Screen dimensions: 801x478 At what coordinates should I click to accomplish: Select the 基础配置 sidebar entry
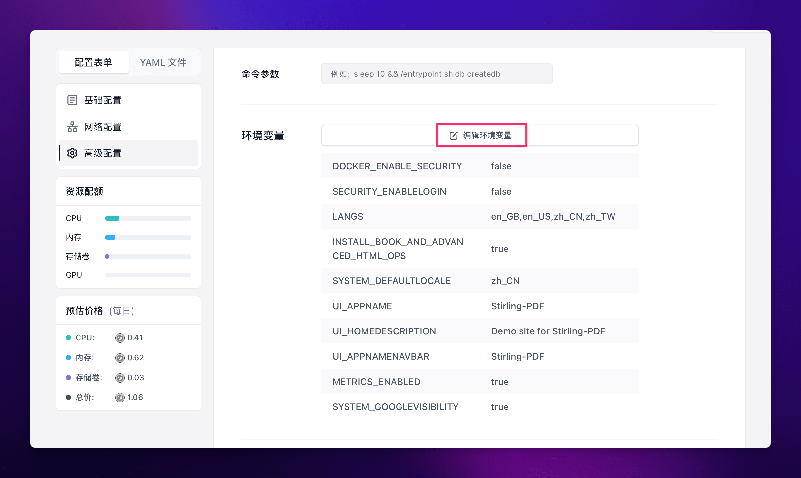103,100
